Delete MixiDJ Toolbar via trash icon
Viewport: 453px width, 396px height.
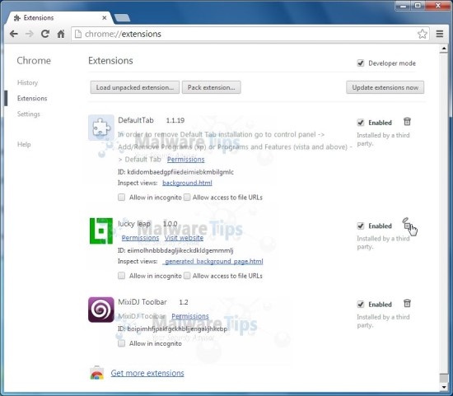pos(407,303)
